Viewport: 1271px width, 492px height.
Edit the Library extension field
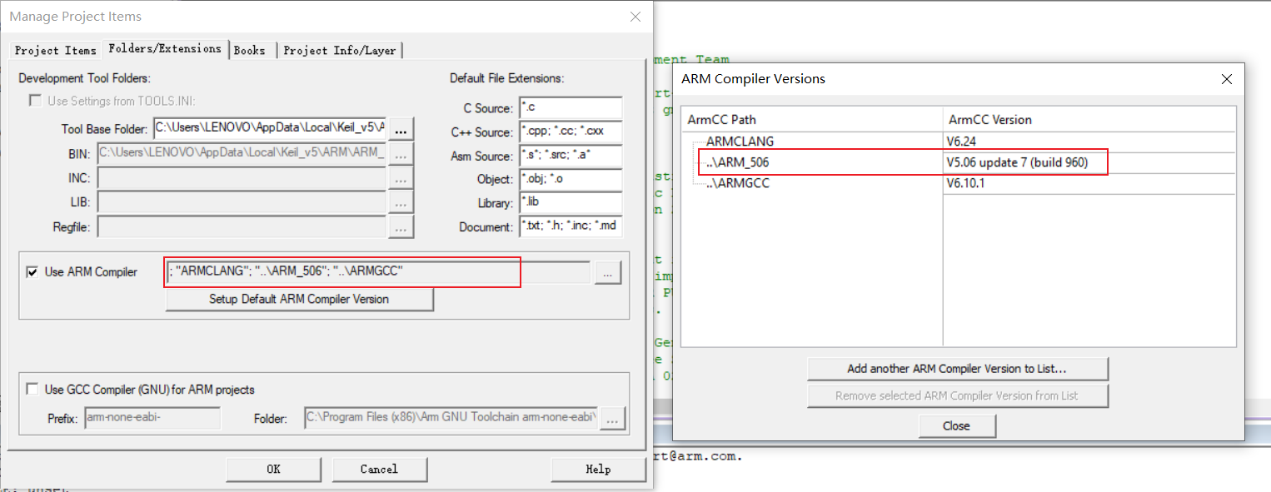pos(571,202)
